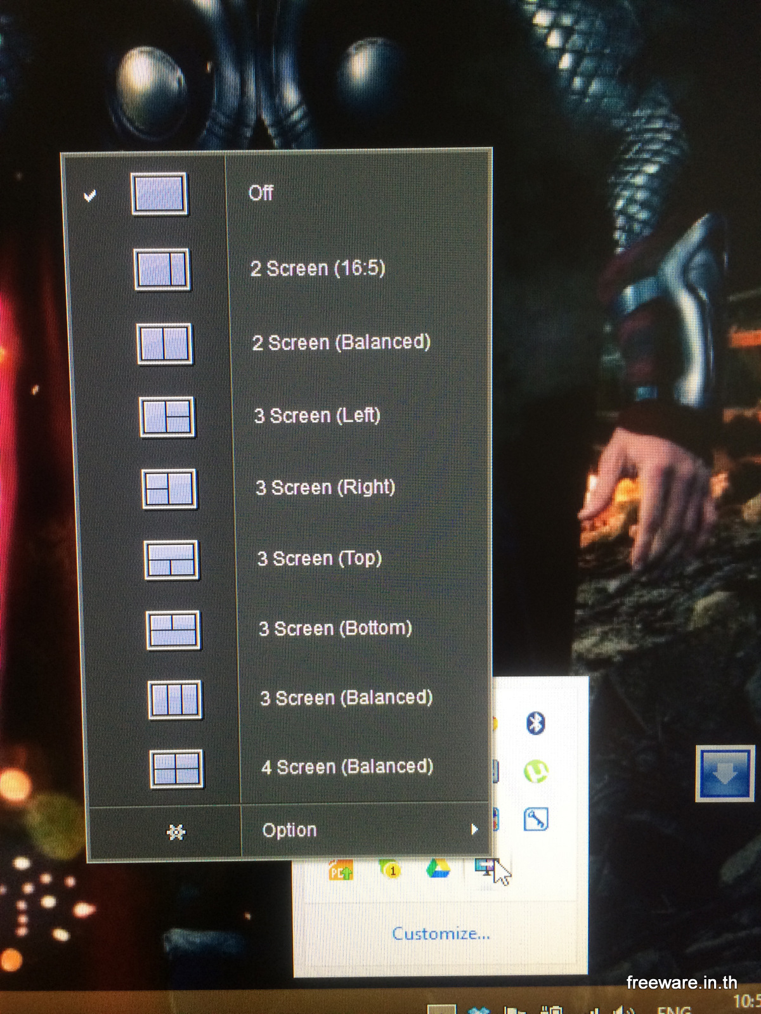Click the blue download arrow desktop icon
The image size is (761, 1014).
[725, 773]
